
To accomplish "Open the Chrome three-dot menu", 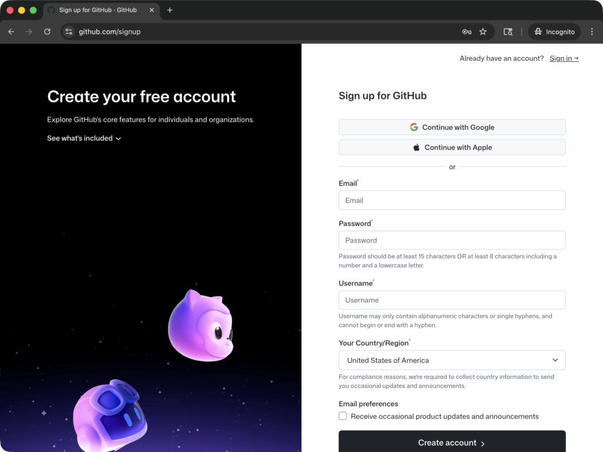I will [592, 32].
